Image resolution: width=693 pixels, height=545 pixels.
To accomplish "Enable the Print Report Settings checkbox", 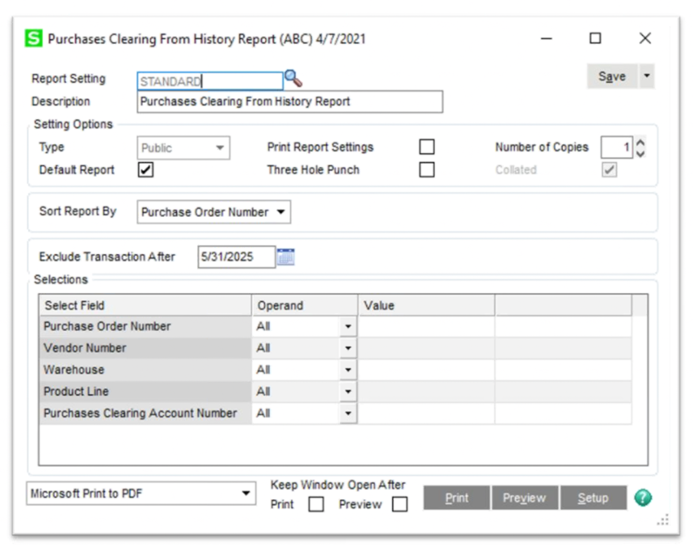I will (x=427, y=147).
